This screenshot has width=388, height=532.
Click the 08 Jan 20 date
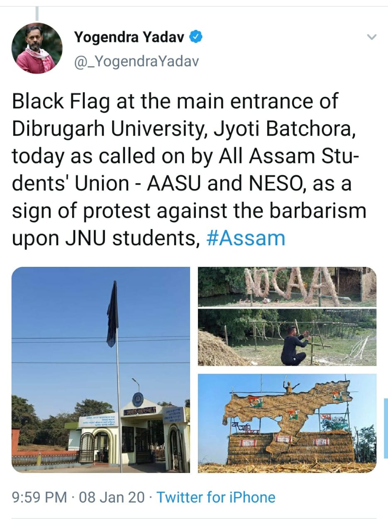112,497
